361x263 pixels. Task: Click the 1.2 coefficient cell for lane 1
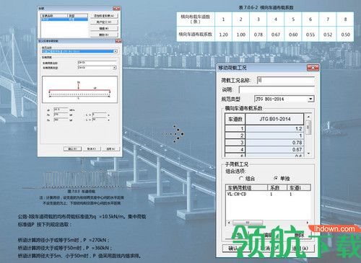274,128
